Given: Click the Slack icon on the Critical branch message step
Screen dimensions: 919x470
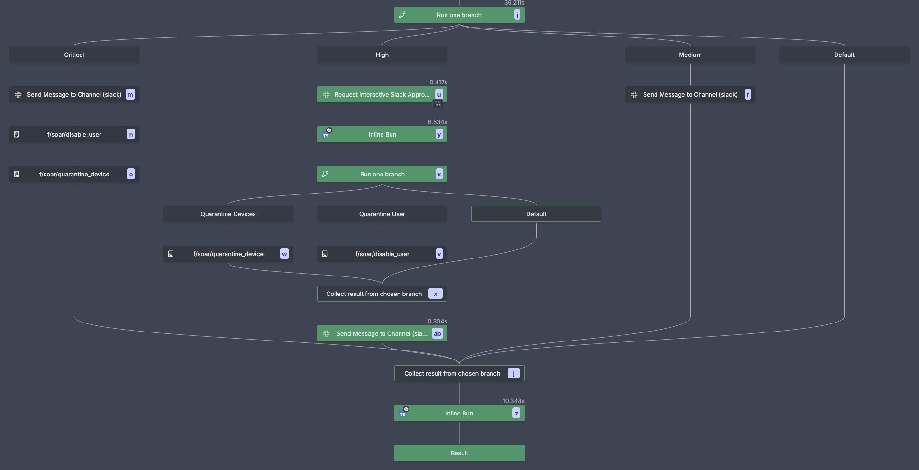Looking at the screenshot, I should (19, 94).
